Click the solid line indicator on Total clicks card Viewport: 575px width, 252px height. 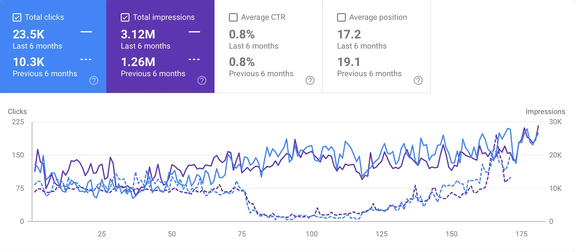[x=86, y=32]
